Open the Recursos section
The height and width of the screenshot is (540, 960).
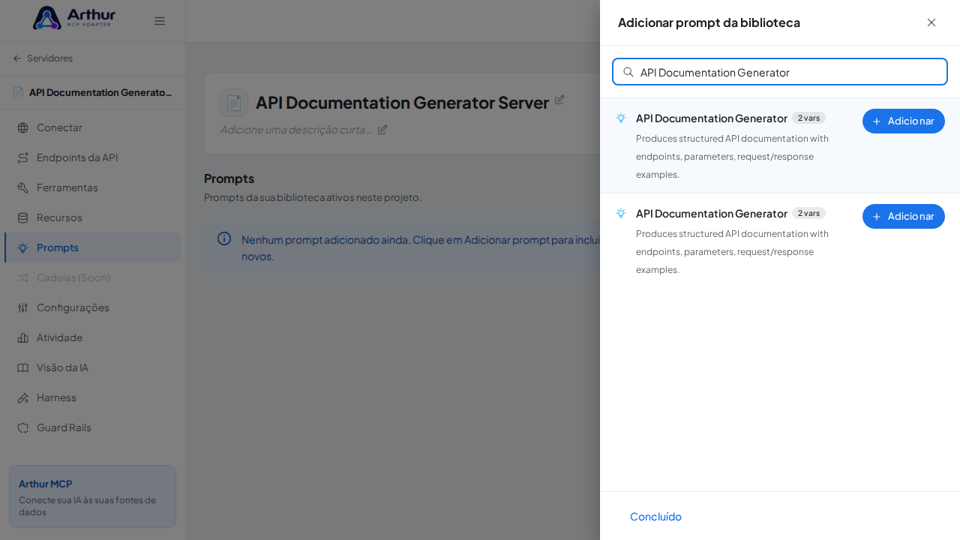[93, 217]
